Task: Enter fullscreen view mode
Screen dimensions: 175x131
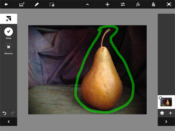Action: tap(169, 5)
